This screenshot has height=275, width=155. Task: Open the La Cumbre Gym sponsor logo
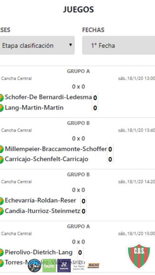click(34, 265)
